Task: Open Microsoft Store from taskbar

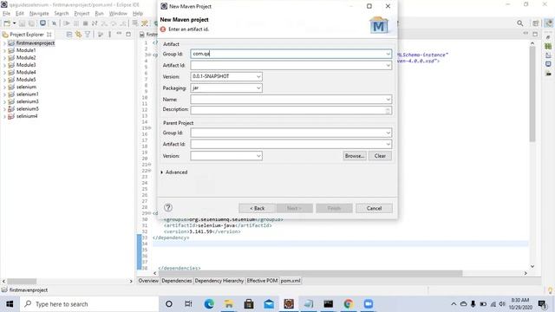Action: pyautogui.click(x=249, y=304)
